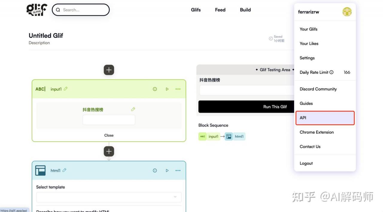Edit the input1 block name pencil

click(66, 89)
